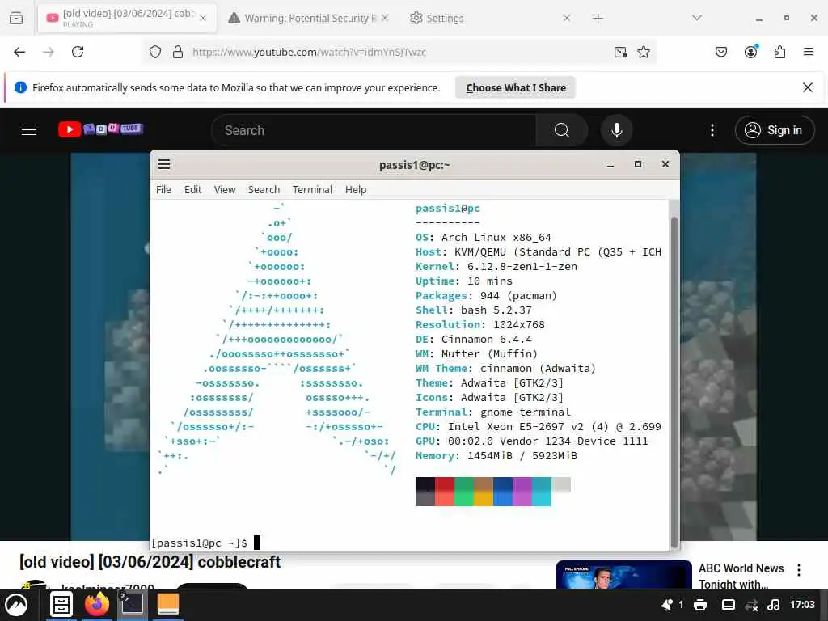The width and height of the screenshot is (828, 621).
Task: View site security padlock info
Action: point(178,52)
